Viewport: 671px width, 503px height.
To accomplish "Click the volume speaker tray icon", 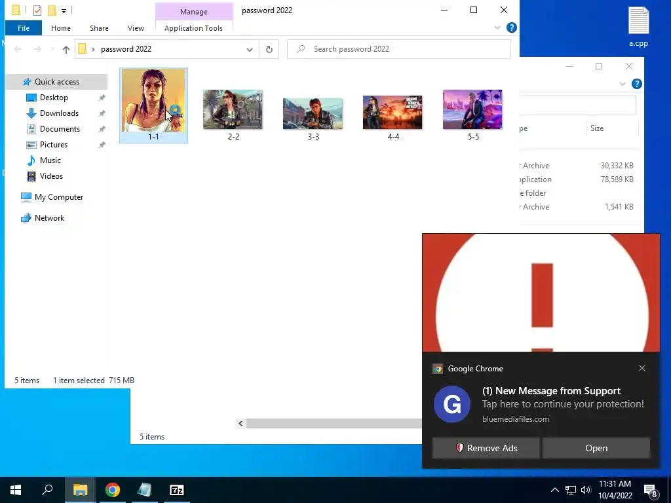I will point(586,490).
